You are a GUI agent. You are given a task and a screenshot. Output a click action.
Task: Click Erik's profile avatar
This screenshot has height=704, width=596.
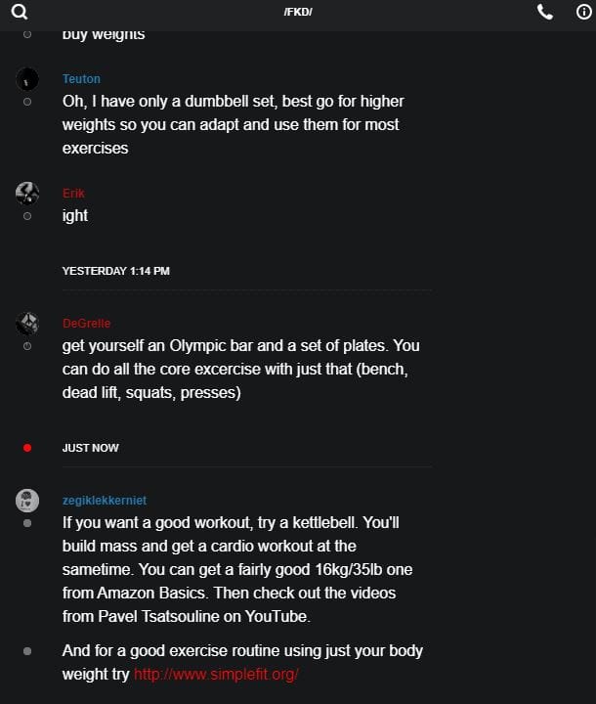27,193
